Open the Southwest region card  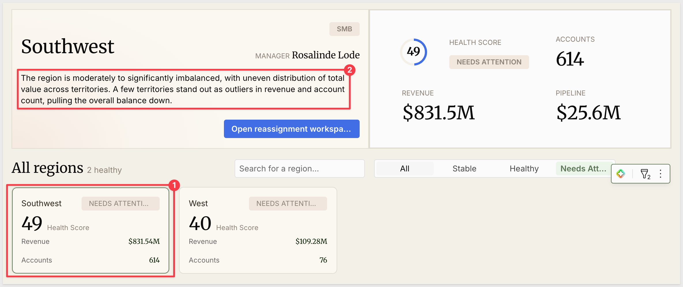[90, 231]
